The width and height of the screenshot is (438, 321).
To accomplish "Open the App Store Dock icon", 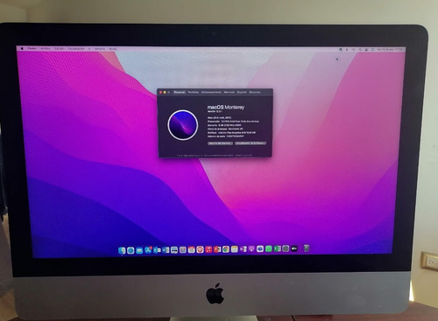I will [148, 249].
